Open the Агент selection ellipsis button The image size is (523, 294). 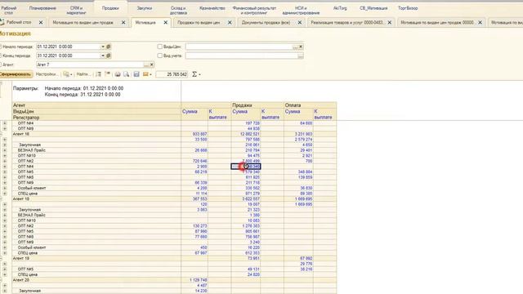tap(146, 65)
